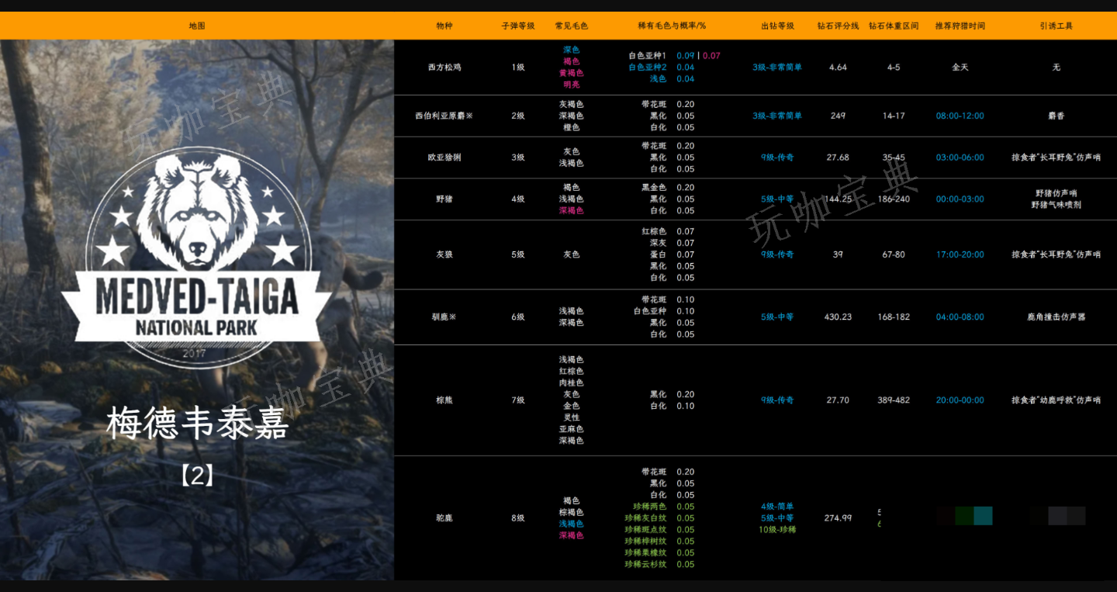The width and height of the screenshot is (1117, 592).
Task: Click the 常见毛色 column header
Action: [571, 26]
